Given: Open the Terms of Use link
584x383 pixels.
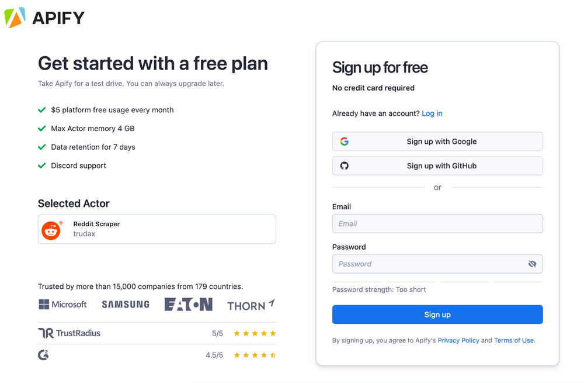Looking at the screenshot, I should pos(514,340).
